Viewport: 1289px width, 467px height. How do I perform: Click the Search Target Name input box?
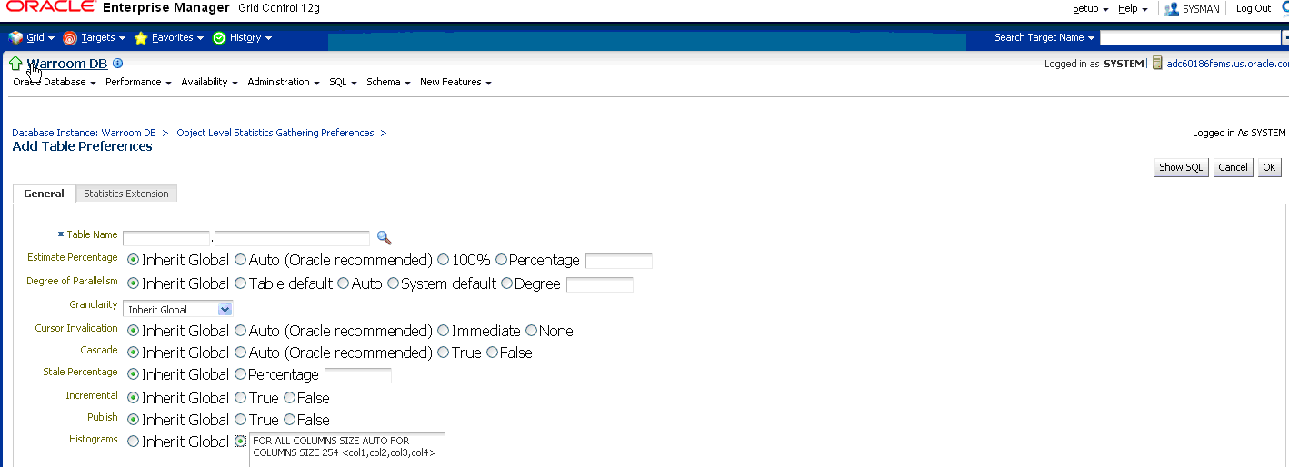1190,38
